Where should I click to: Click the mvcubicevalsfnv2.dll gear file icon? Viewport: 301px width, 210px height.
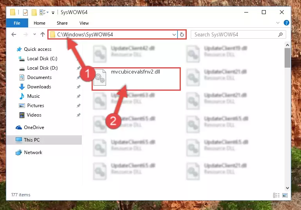pos(100,77)
